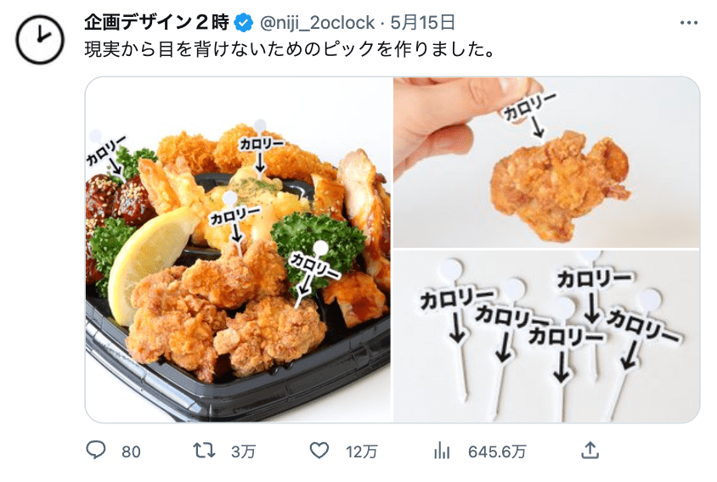Retweet using the arrows icon
717x482 pixels.
[x=204, y=451]
